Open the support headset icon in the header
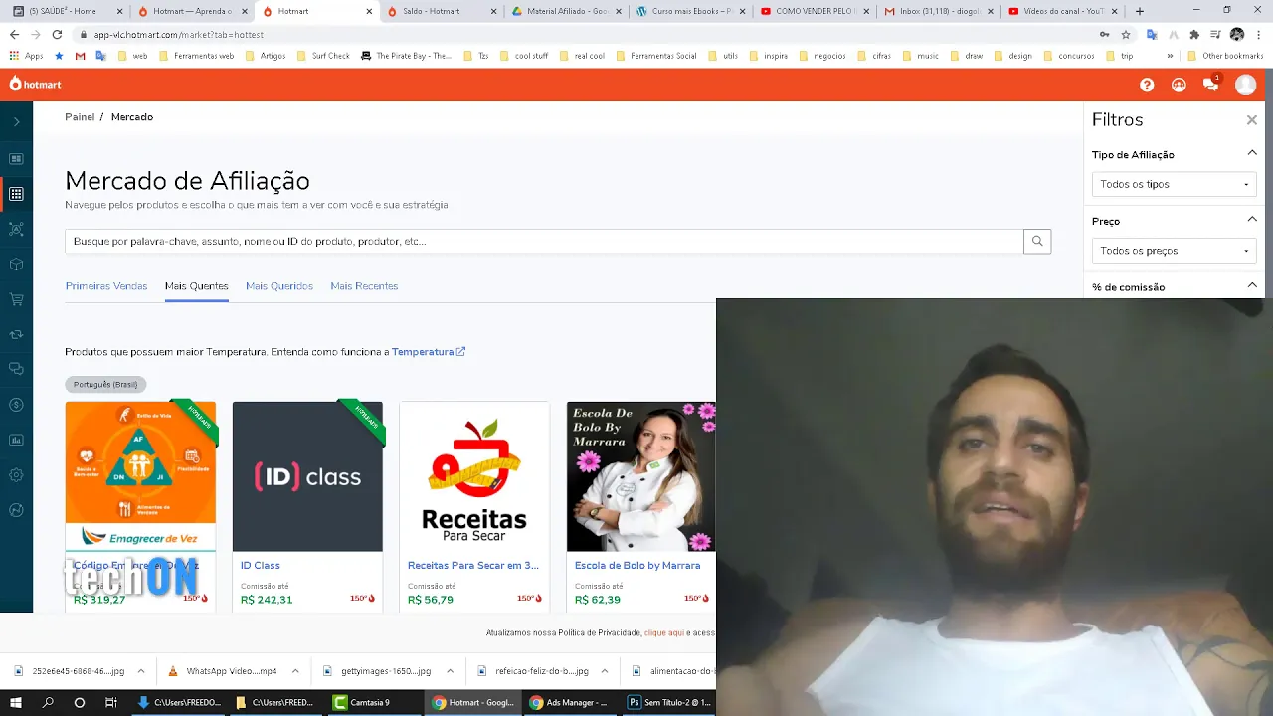 [1179, 86]
